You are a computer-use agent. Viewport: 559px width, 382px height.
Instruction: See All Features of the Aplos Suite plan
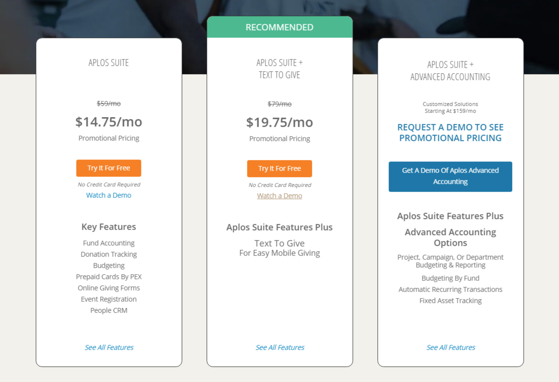(109, 347)
